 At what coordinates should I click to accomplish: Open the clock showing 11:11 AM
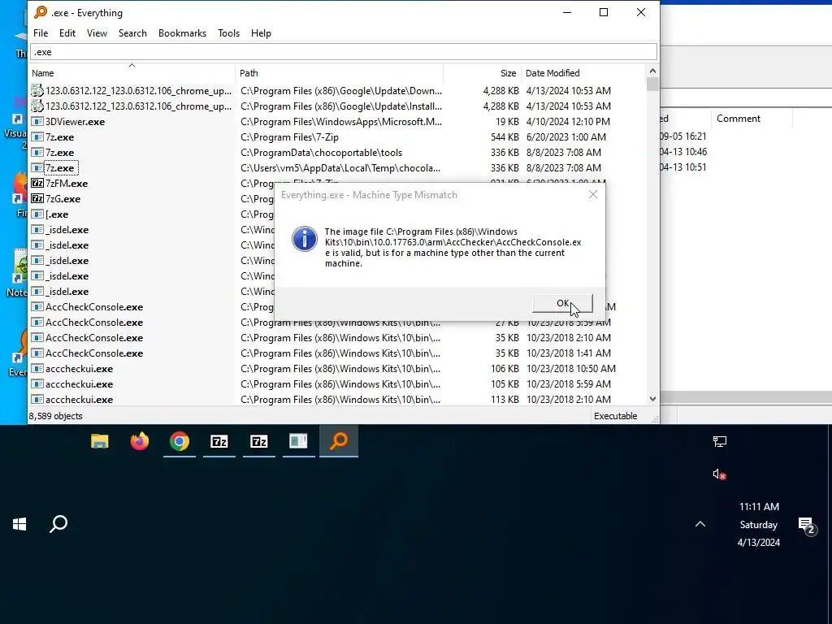[759, 524]
